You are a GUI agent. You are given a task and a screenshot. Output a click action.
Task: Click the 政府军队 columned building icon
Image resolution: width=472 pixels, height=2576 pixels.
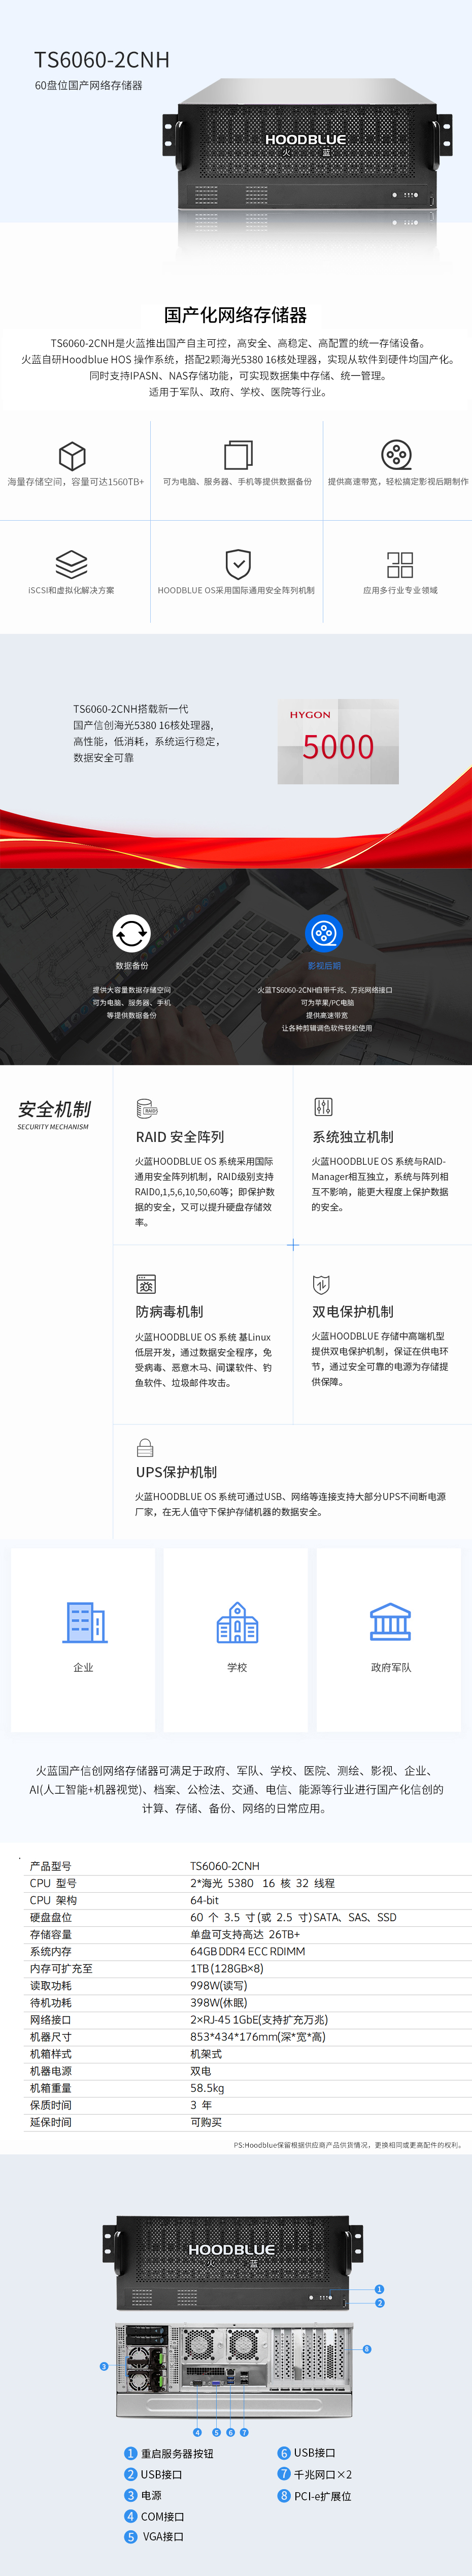tap(390, 1622)
